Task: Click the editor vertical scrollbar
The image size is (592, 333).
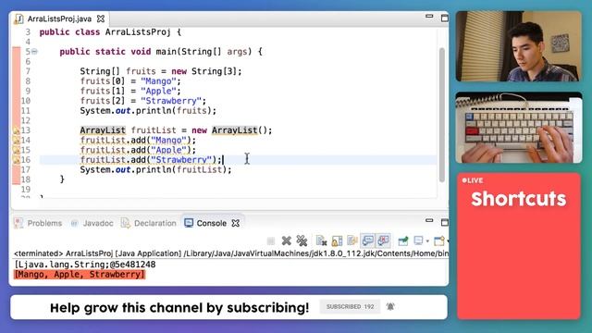Action: click(442, 115)
